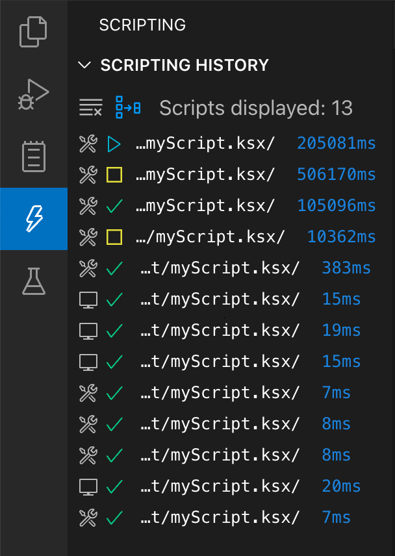Click the 7ms duration on last row
Viewport: 395px width, 556px height.
click(x=336, y=517)
